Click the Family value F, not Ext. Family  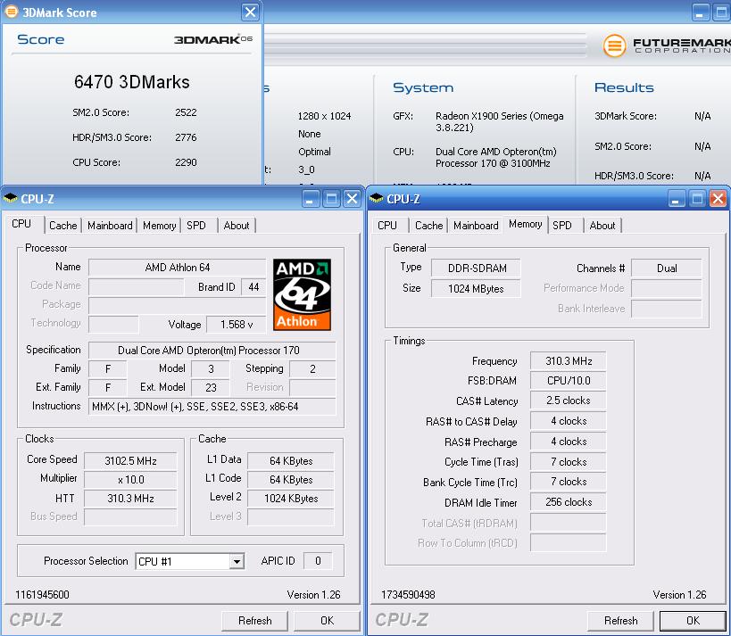tap(108, 369)
